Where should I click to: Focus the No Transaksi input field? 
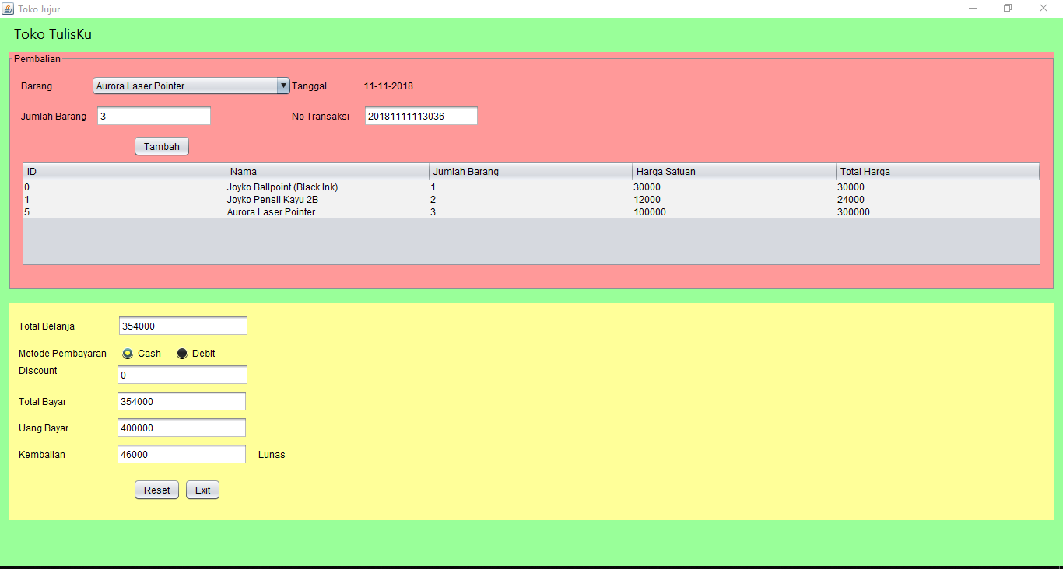coord(421,117)
